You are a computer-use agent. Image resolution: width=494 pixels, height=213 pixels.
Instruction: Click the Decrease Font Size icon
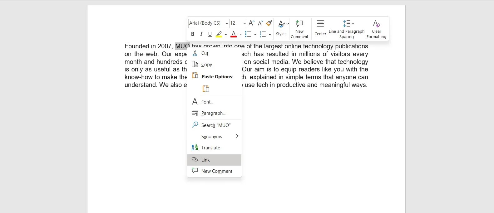(x=260, y=23)
